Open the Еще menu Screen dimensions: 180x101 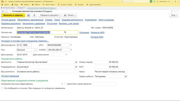(174, 15)
